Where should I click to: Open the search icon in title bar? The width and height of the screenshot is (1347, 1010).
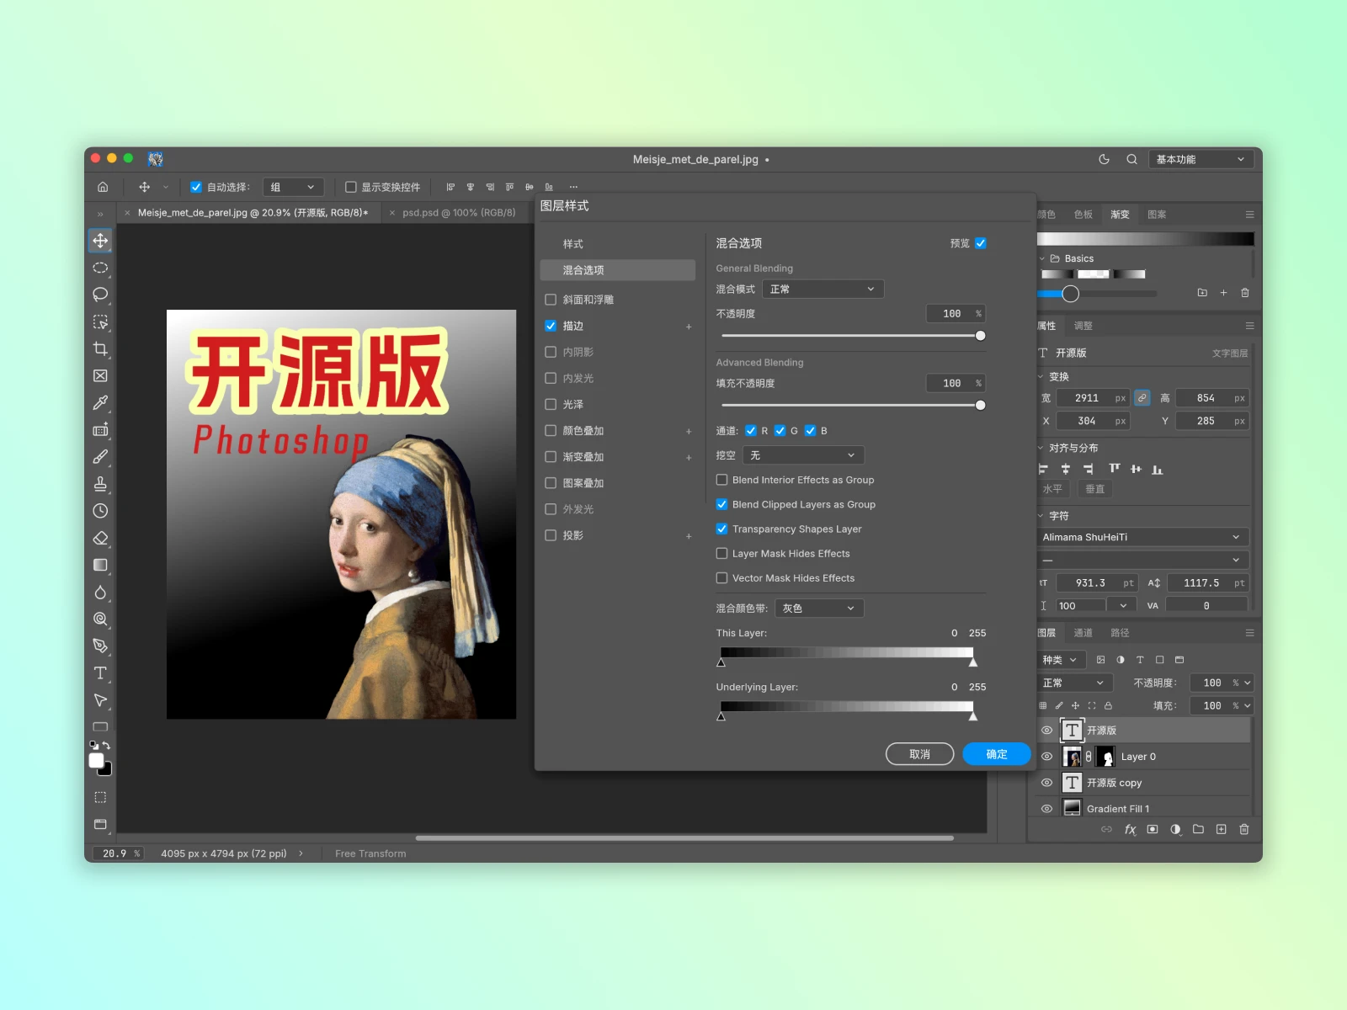coord(1131,159)
